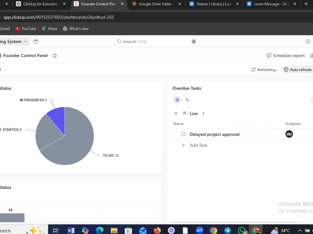
Task: Click the Refreshing button
Action: (x=264, y=70)
